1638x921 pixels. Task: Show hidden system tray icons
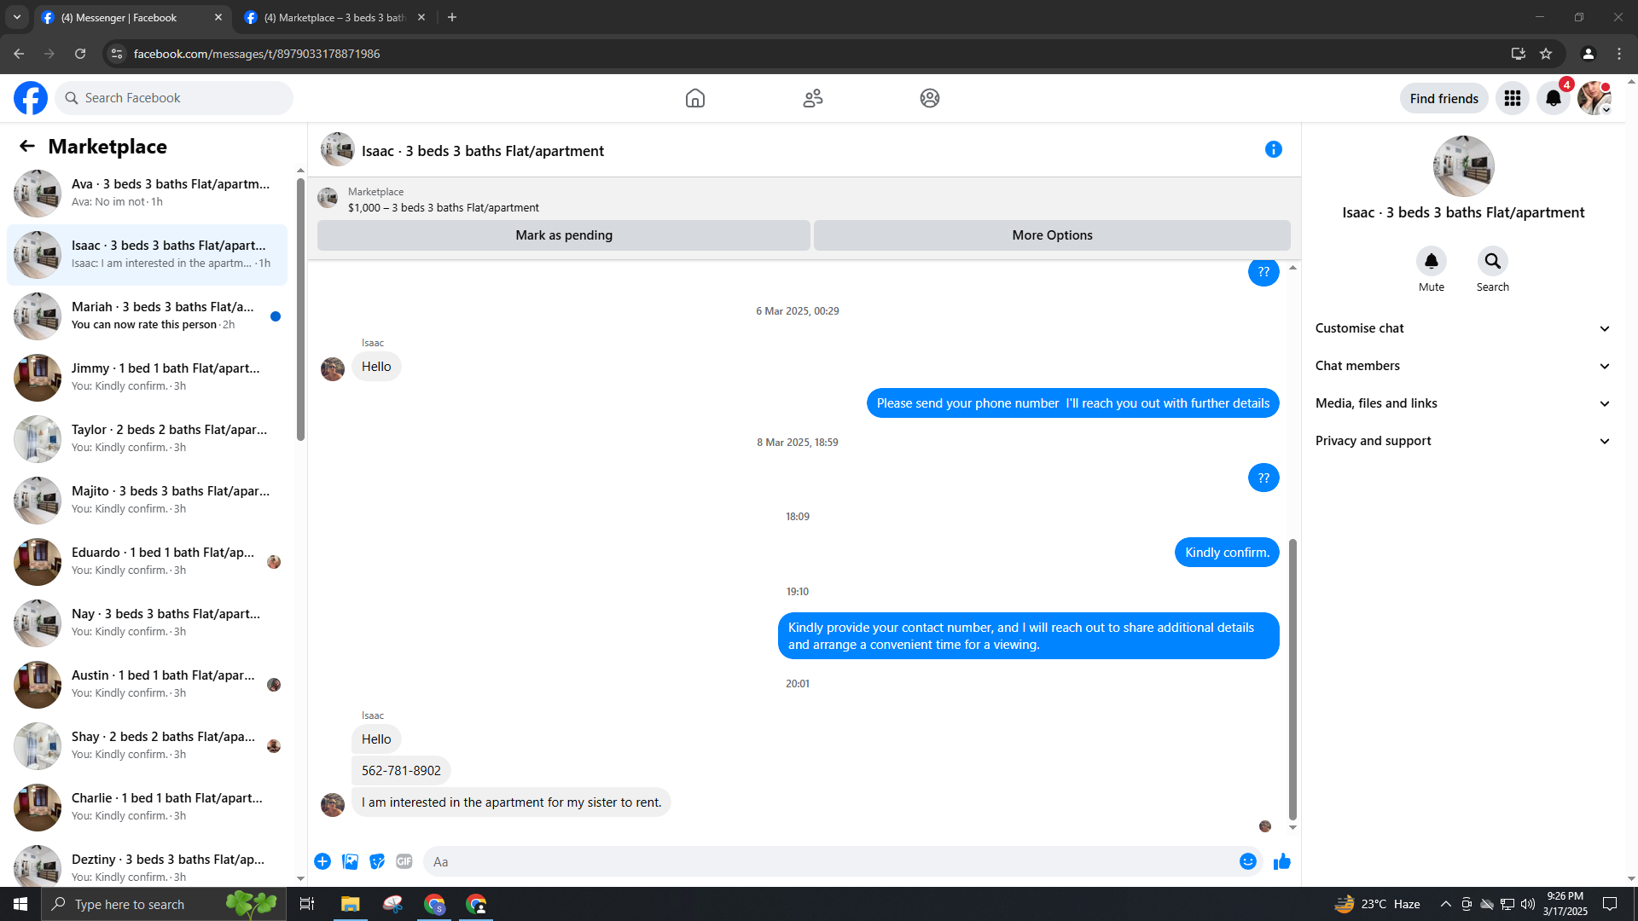[1445, 904]
